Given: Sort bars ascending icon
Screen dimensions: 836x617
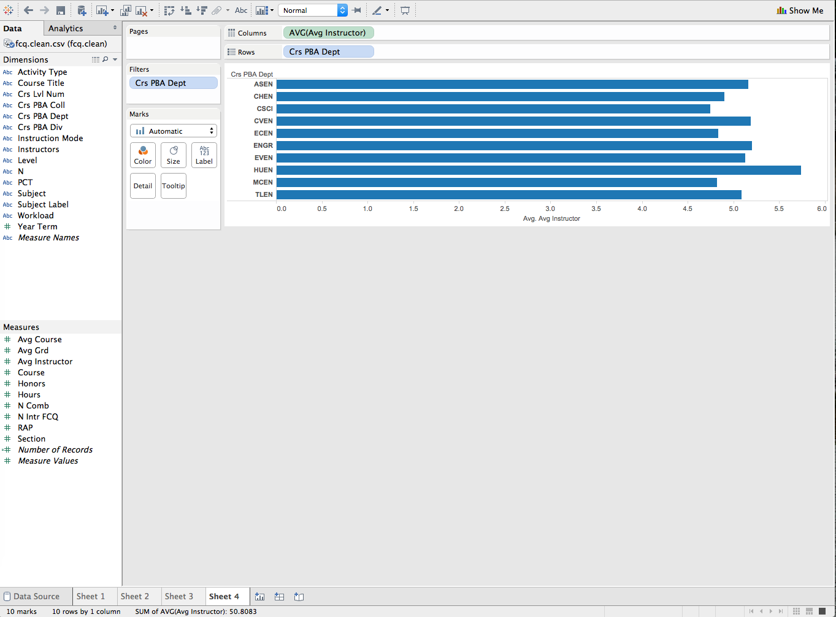Looking at the screenshot, I should tap(186, 10).
